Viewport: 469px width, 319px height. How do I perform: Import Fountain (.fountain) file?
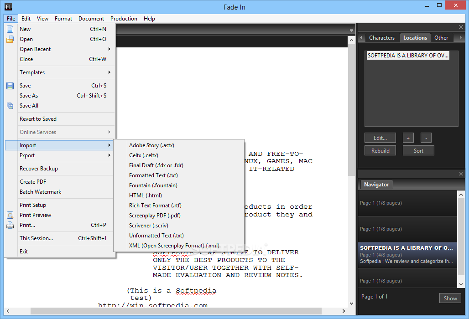click(x=179, y=185)
